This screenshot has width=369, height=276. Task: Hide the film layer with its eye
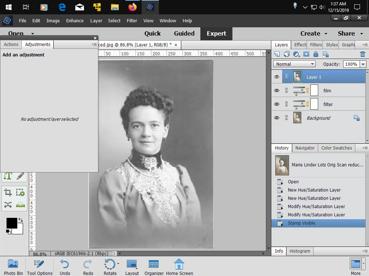277,90
